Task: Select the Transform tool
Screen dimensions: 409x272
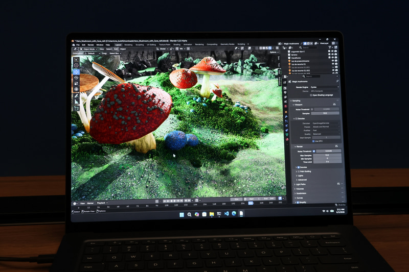Action: [x=76, y=89]
